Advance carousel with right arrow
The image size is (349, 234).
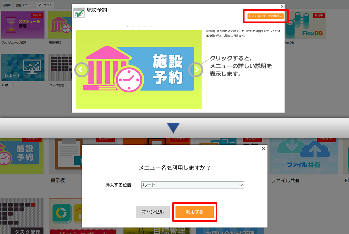196,70
